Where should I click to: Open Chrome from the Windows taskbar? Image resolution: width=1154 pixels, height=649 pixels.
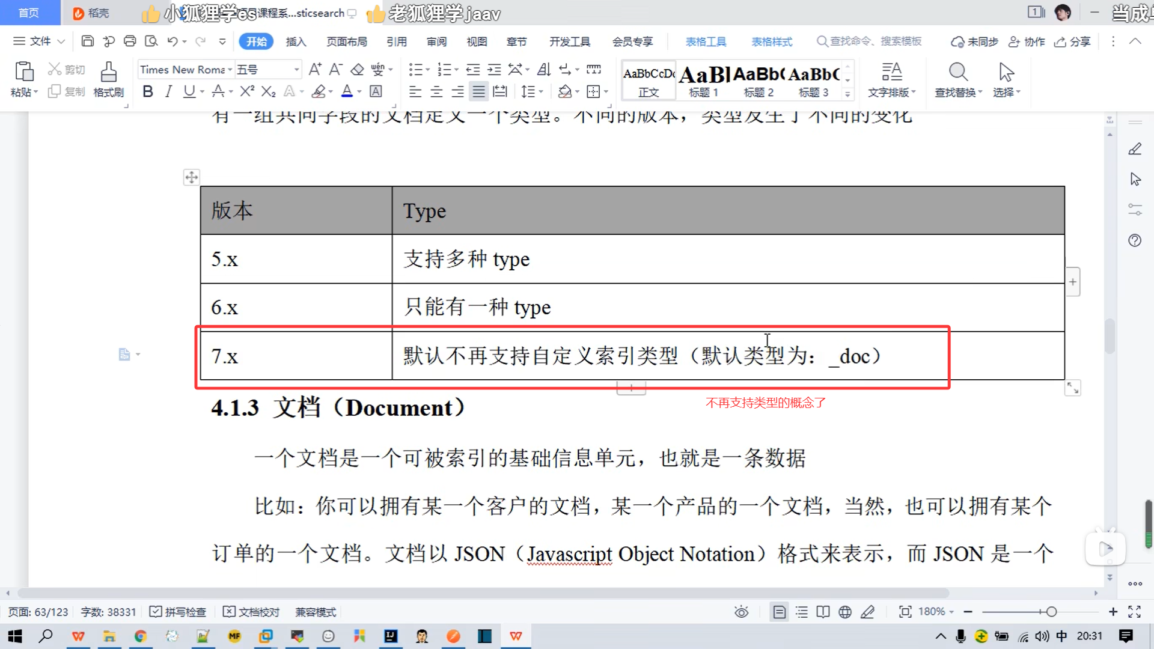click(x=141, y=636)
